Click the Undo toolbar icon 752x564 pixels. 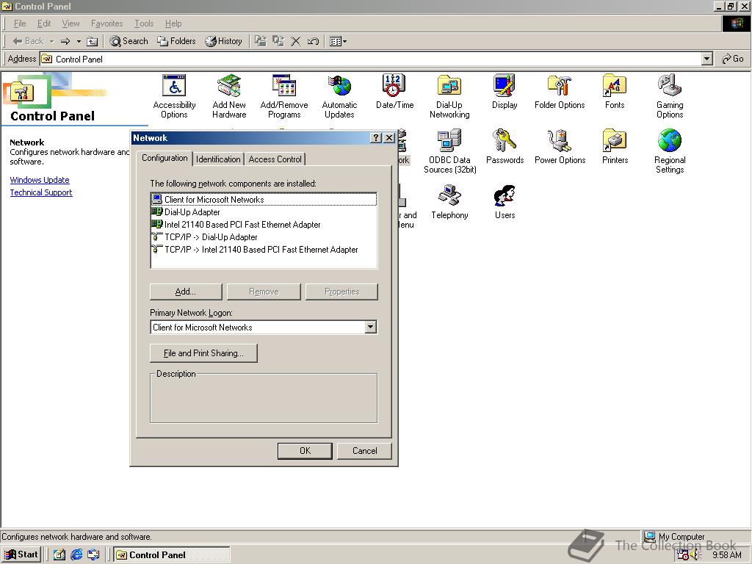(x=313, y=41)
